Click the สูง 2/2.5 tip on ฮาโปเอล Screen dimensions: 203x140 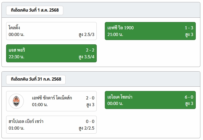pyautogui.click(x=87, y=128)
